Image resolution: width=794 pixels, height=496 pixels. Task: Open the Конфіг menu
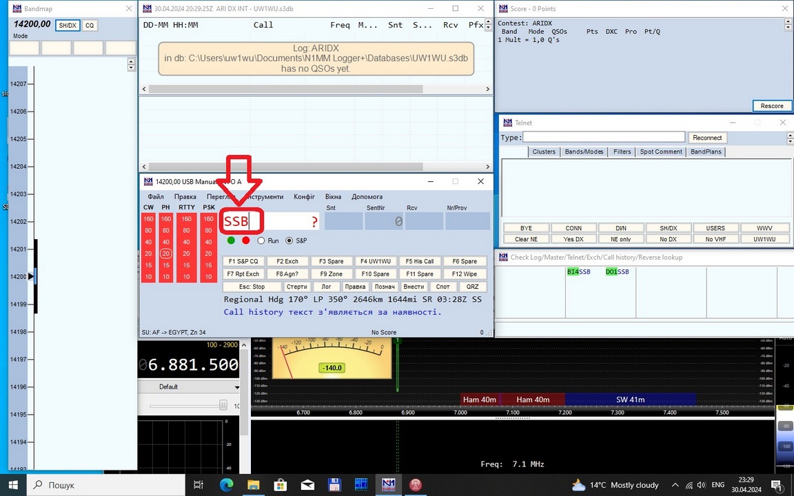(x=304, y=197)
